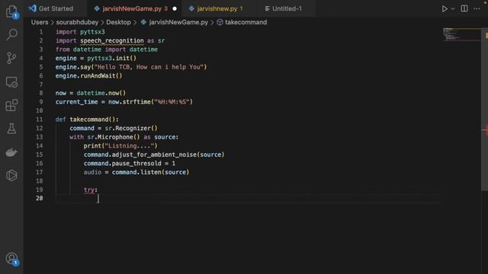The image size is (488, 274).
Task: Open the Explorer view in activity bar
Action: pyautogui.click(x=11, y=11)
